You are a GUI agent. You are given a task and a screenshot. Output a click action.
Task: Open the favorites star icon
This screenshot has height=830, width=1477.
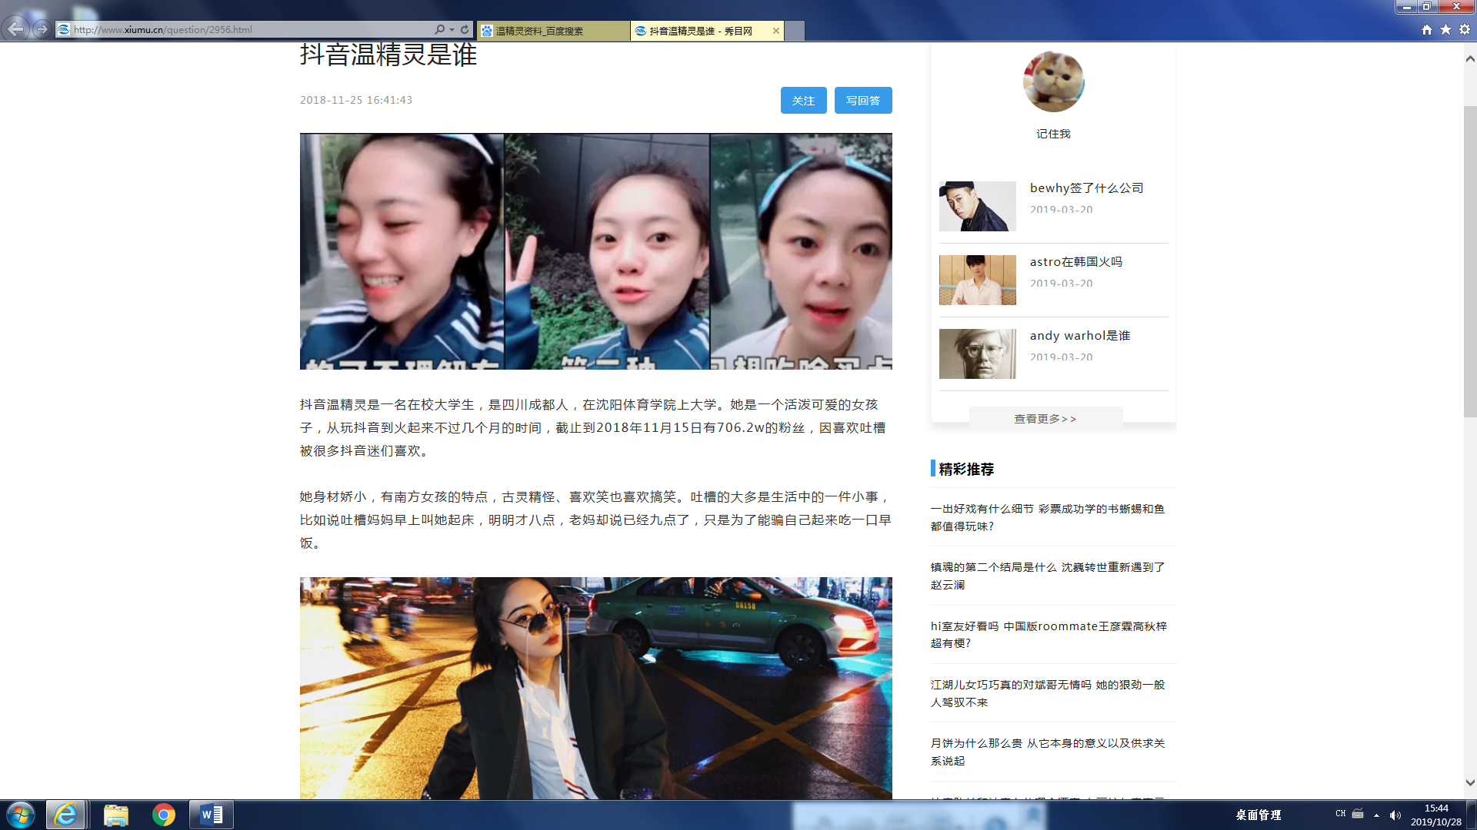[1445, 29]
